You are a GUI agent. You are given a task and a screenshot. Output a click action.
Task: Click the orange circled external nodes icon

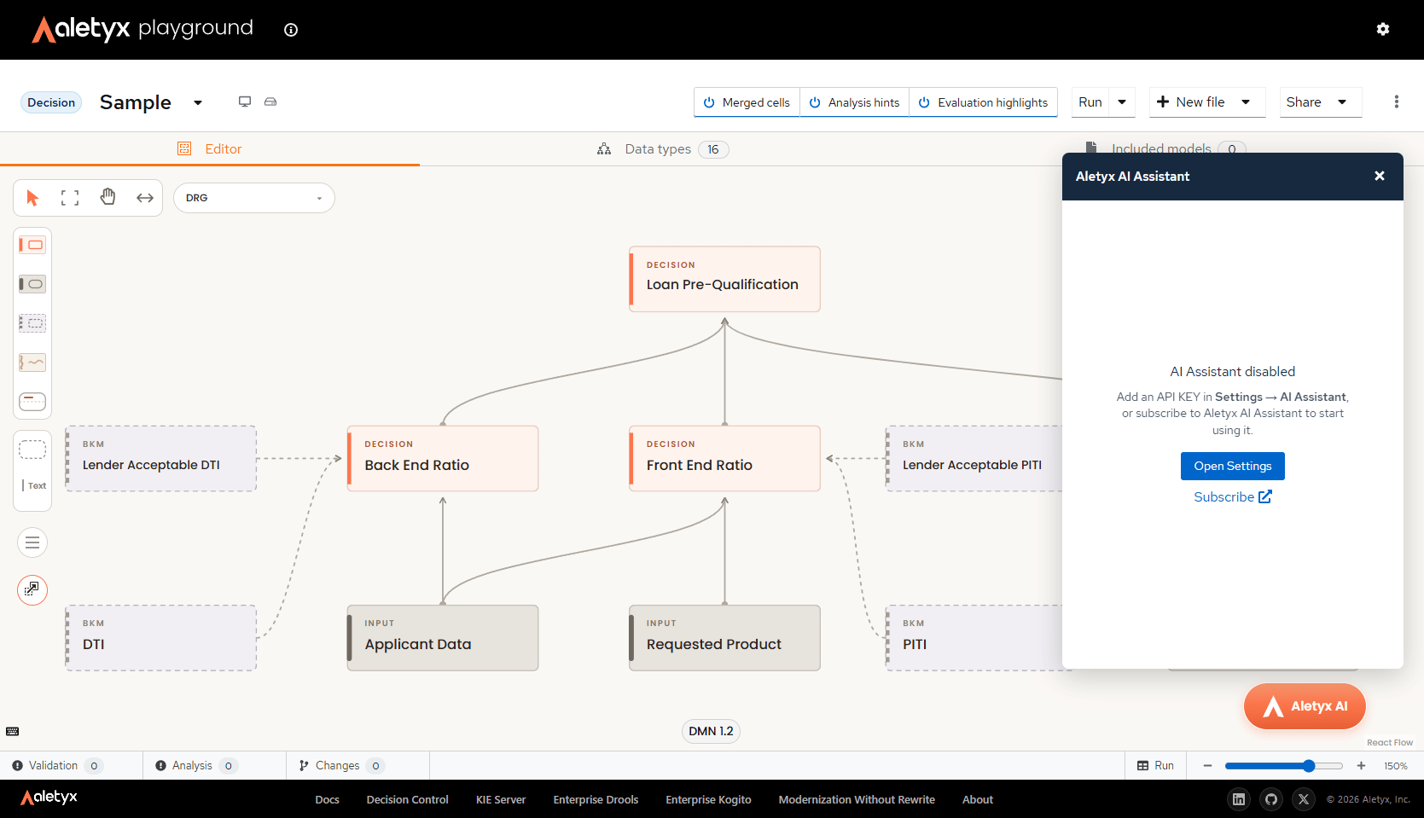[x=32, y=589]
